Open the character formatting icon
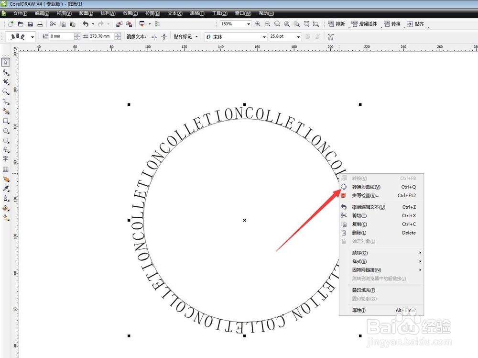478x358 pixels. (330, 37)
